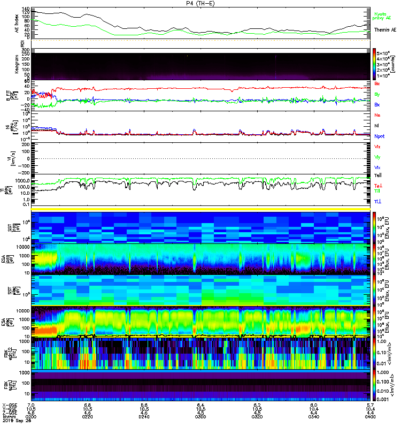
Task: Click the X-GSE value "7.0"
Action: click(31, 405)
